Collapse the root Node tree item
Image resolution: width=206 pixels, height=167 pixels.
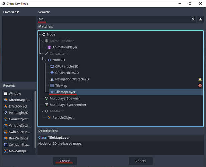(40, 34)
